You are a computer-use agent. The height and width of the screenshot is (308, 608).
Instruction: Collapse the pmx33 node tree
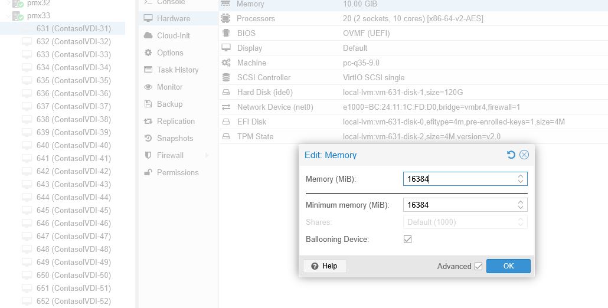click(8, 16)
